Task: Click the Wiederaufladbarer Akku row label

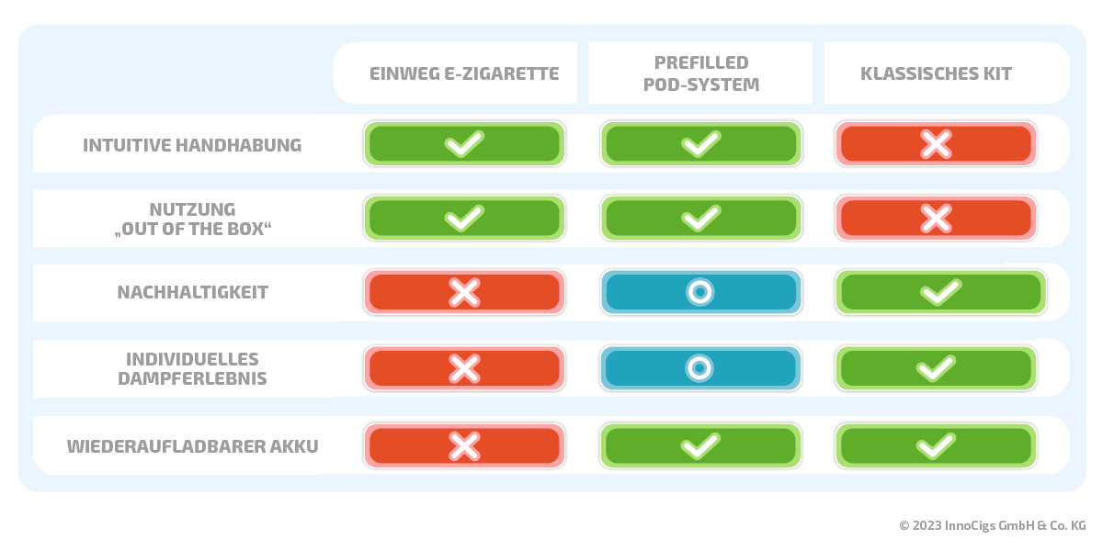Action: click(x=192, y=446)
